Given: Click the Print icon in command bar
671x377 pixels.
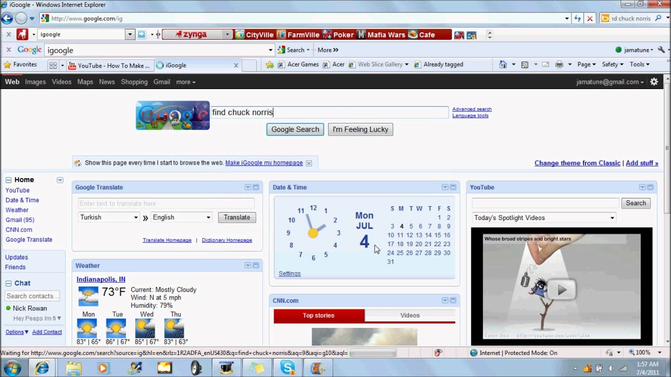Looking at the screenshot, I should (x=559, y=64).
